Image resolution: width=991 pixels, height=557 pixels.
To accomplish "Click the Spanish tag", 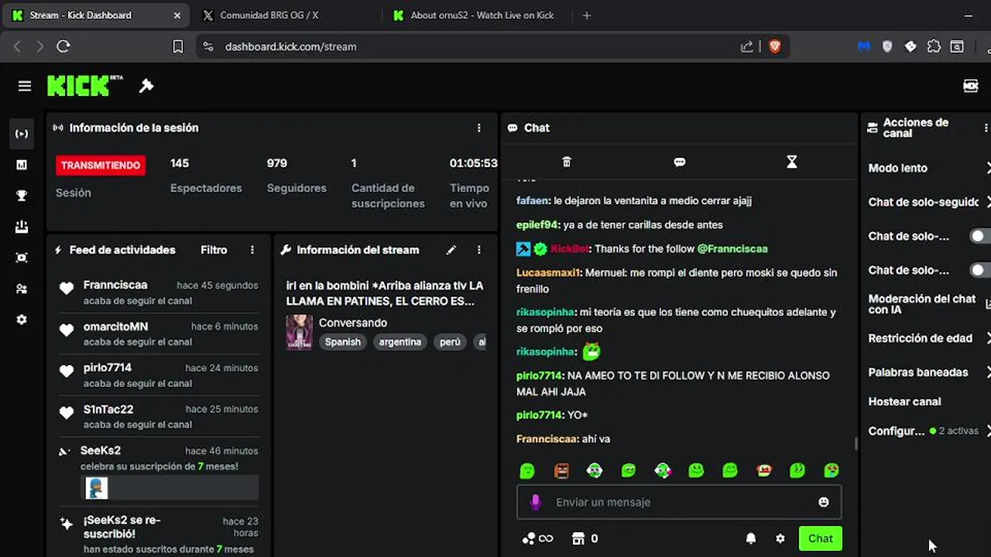I will (x=343, y=342).
